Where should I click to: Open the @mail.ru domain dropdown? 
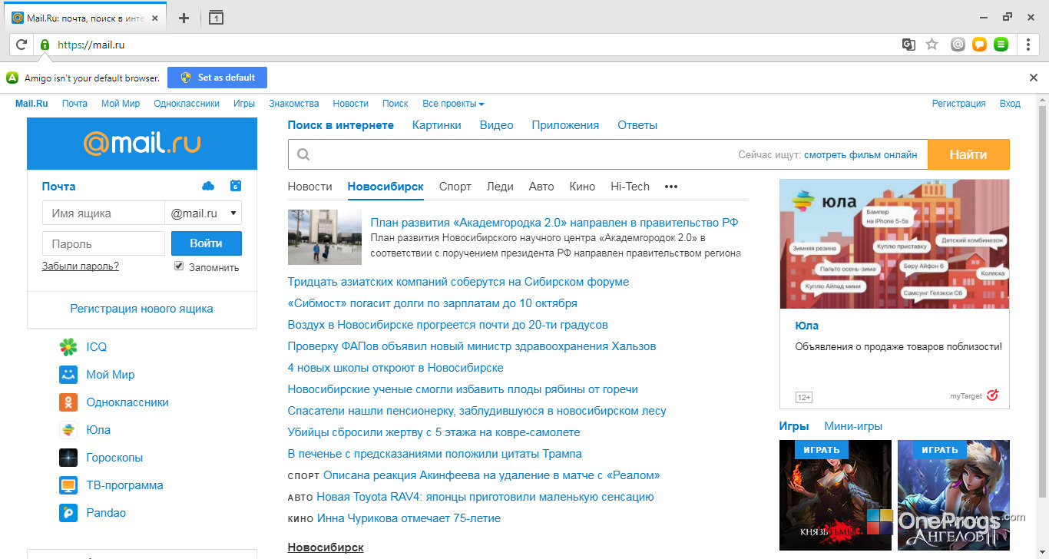[x=203, y=213]
